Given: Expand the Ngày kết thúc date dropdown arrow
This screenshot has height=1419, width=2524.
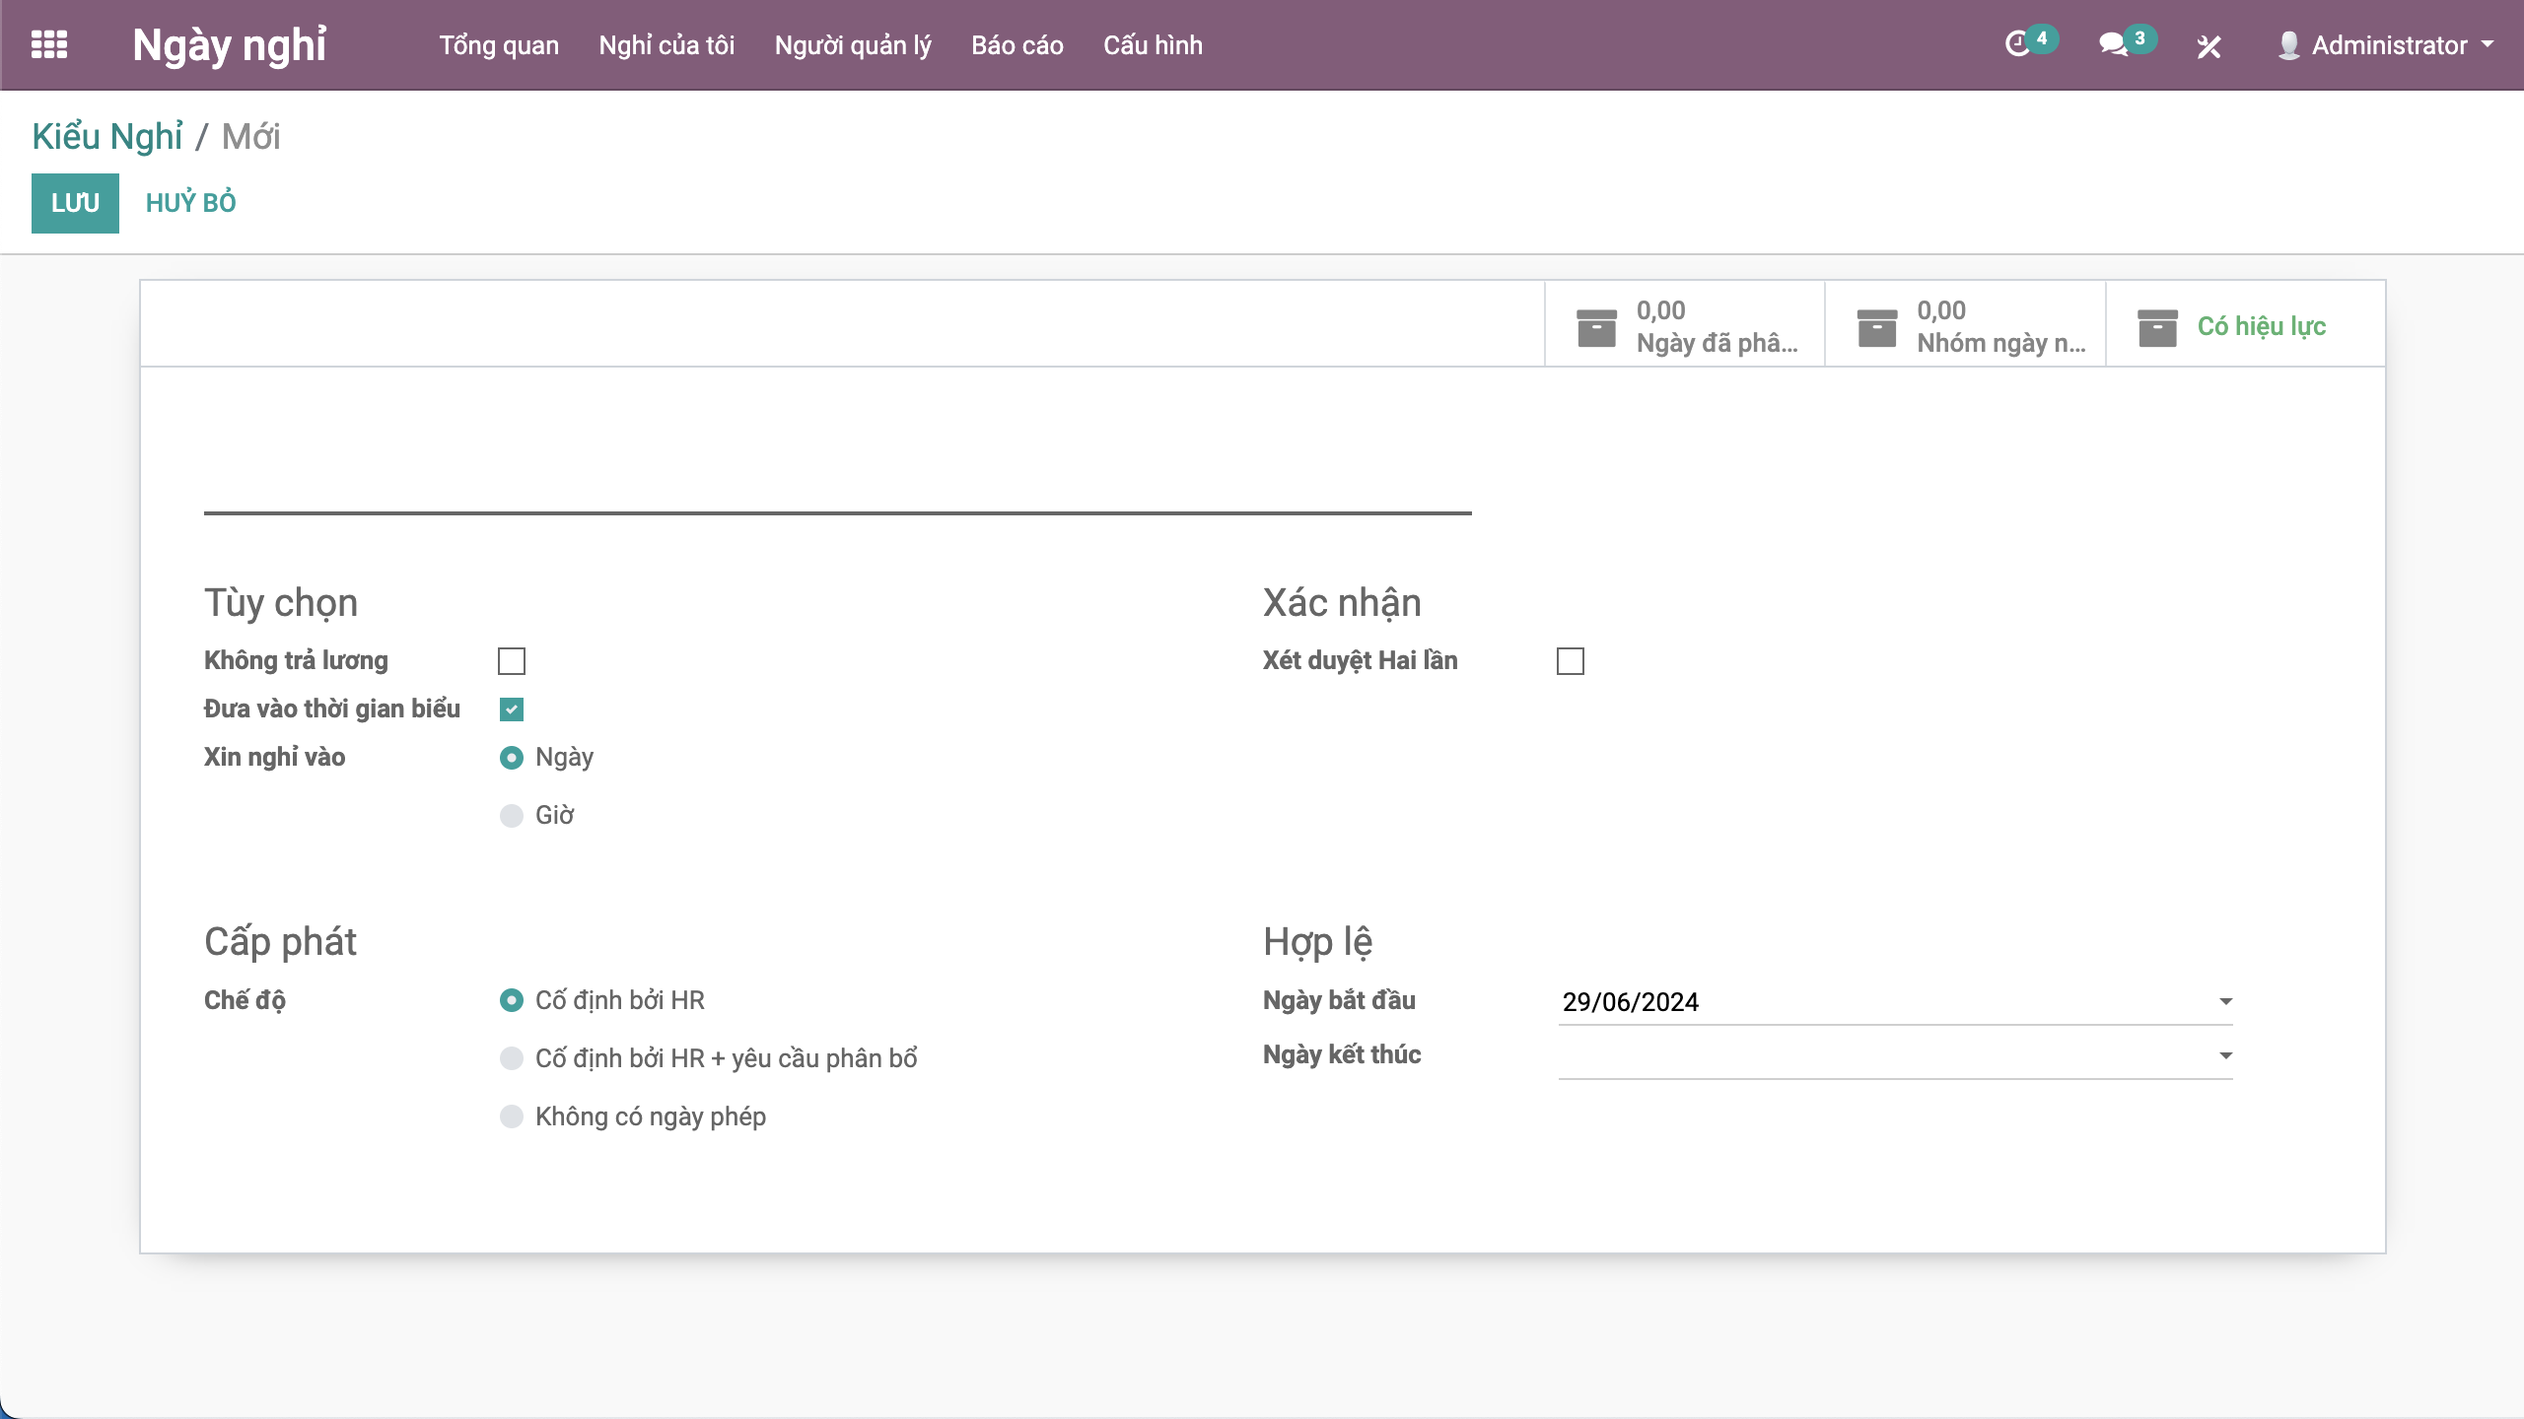Looking at the screenshot, I should click(2225, 1055).
